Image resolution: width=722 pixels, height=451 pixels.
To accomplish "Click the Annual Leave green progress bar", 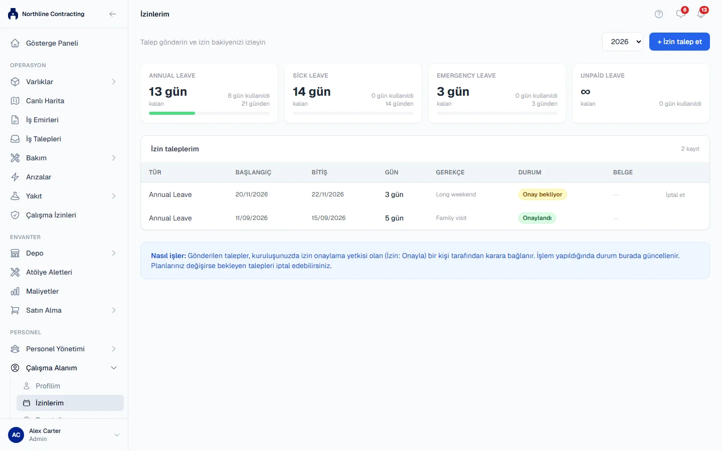I will point(172,113).
